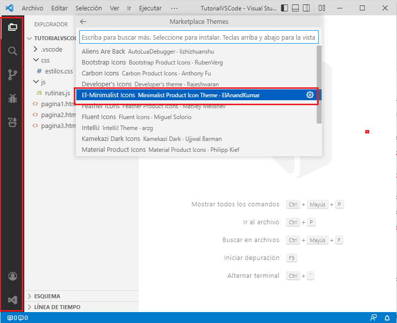The height and width of the screenshot is (323, 397).
Task: Click gear icon on El-Minimalist Icons row
Action: 310,95
